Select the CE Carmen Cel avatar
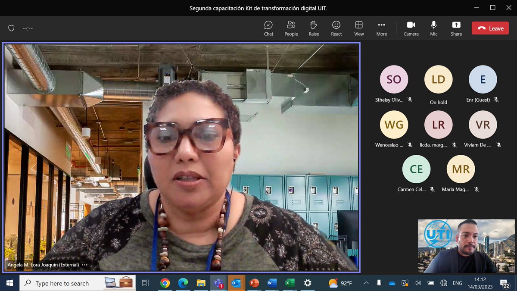 click(x=416, y=169)
